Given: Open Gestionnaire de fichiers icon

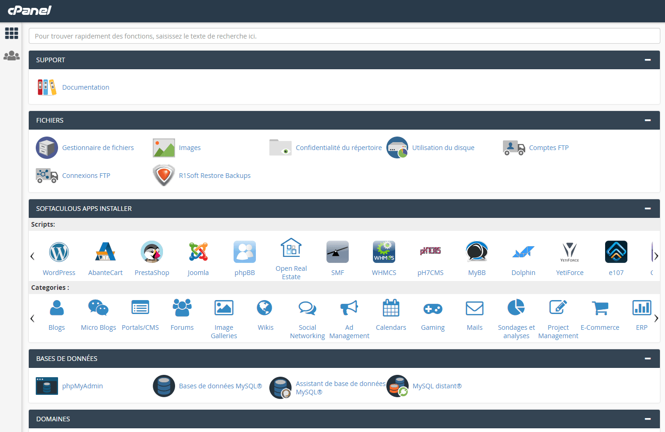Looking at the screenshot, I should pos(47,148).
